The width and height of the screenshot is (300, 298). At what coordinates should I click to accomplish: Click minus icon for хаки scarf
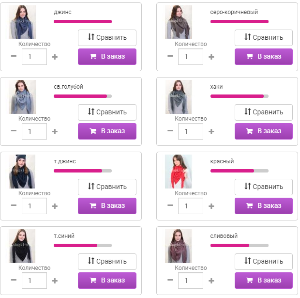click(170, 131)
